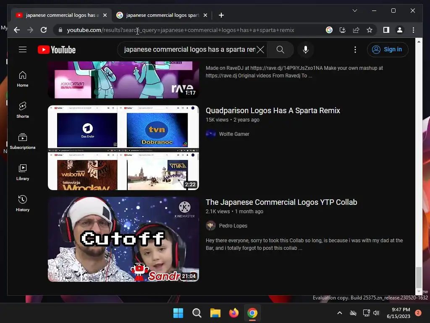
Task: Open File Explorer from taskbar
Action: coord(215,313)
